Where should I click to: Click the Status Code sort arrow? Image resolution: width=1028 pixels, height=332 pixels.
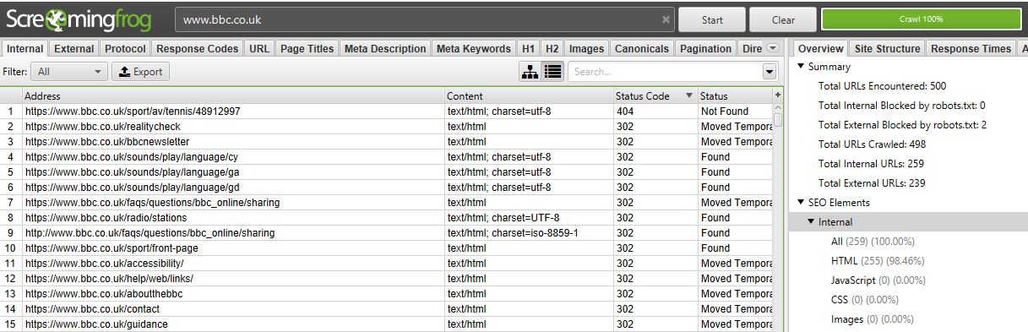point(688,96)
